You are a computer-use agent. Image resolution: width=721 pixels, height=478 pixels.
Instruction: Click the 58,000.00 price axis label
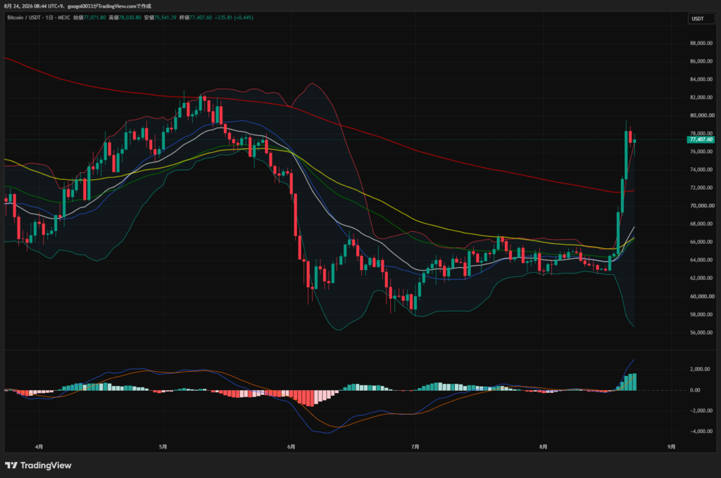coord(702,314)
